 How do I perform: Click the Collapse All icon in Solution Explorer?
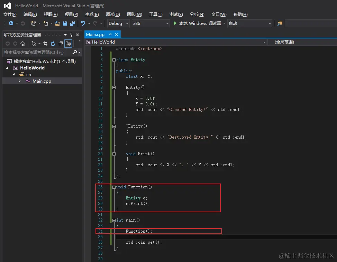[x=61, y=44]
